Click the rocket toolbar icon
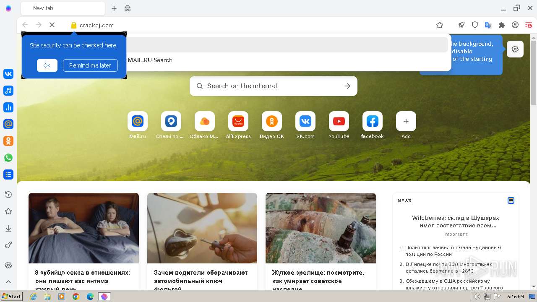Image resolution: width=537 pixels, height=302 pixels. coord(461,25)
